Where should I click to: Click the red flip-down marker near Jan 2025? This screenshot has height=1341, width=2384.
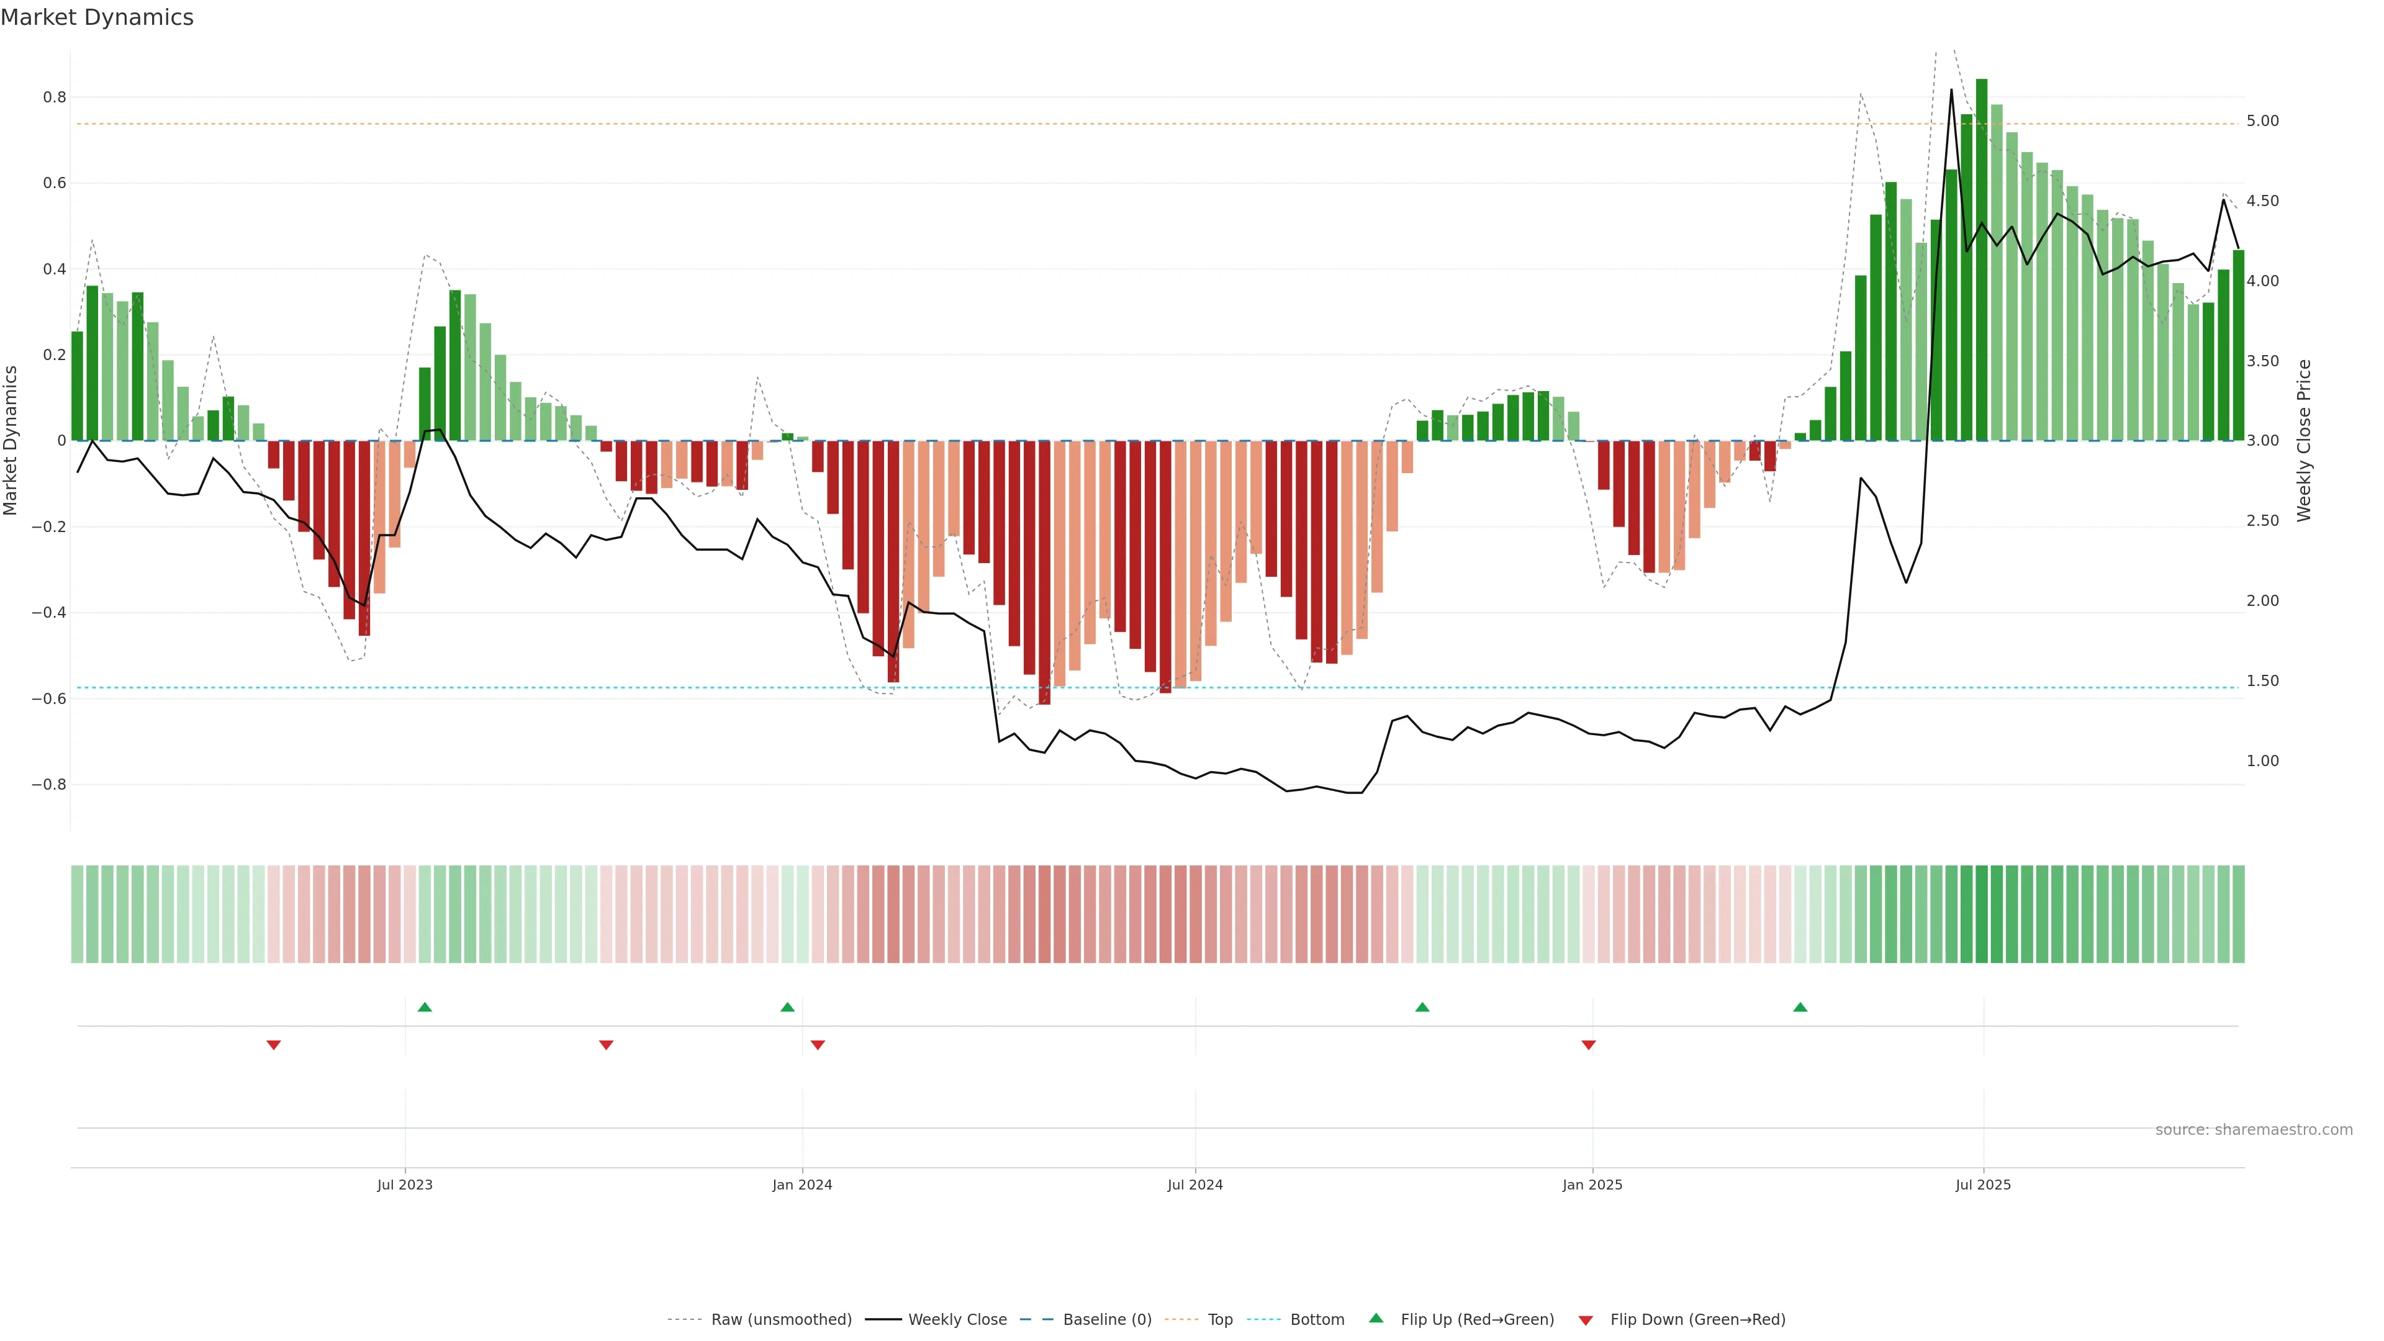pyautogui.click(x=1589, y=1045)
